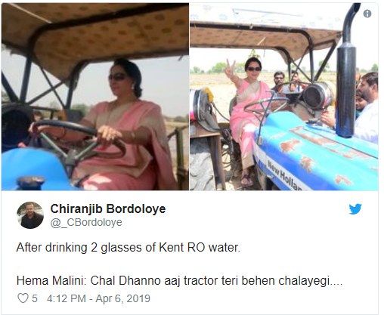Visit the Chiranjib Bordoloye display name
The height and width of the screenshot is (315, 384).
(x=108, y=208)
